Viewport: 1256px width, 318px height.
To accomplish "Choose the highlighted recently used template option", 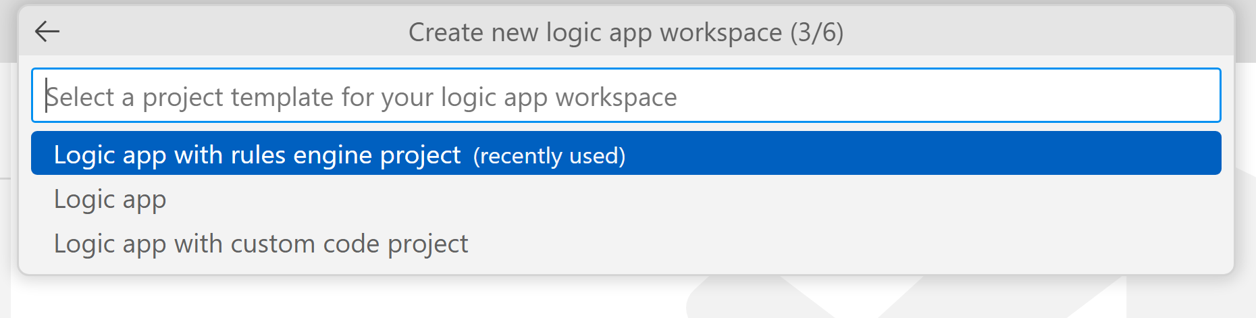I will (626, 153).
